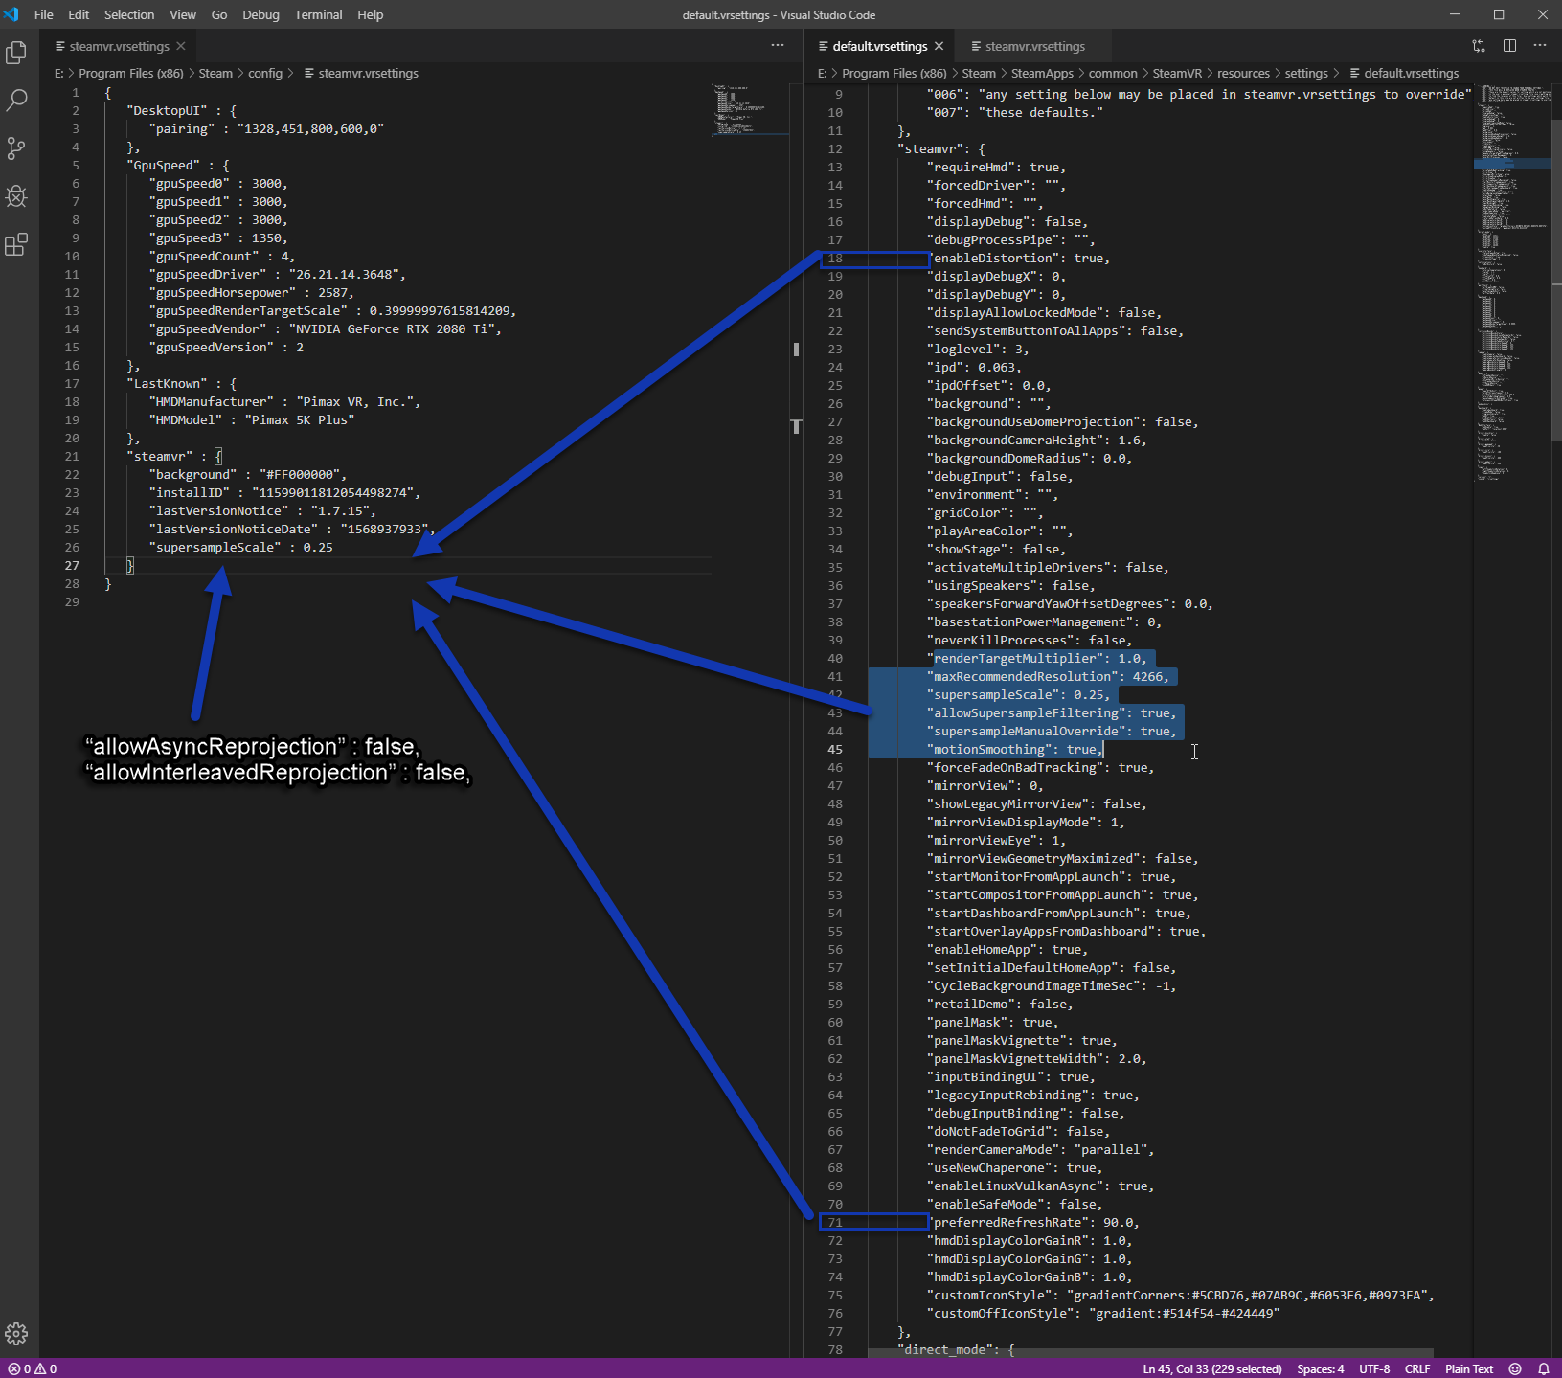Open the Extensions view in activity bar
The height and width of the screenshot is (1378, 1562).
(16, 244)
